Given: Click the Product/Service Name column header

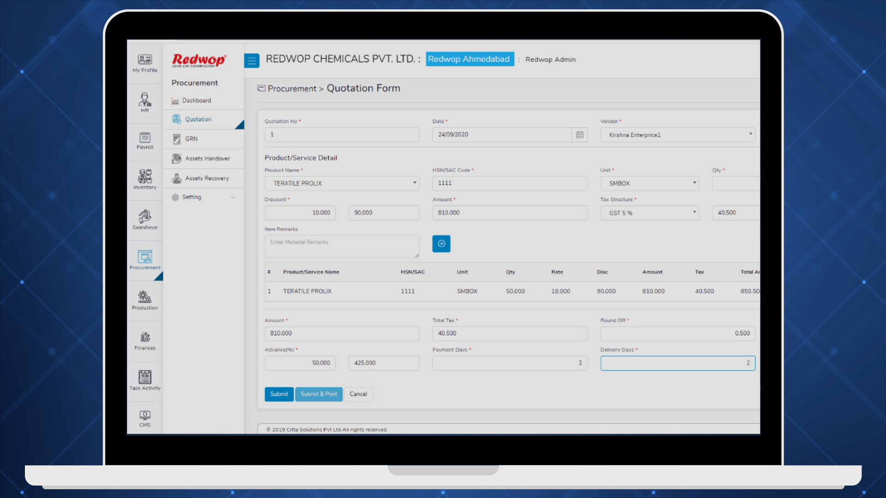Looking at the screenshot, I should 311,272.
